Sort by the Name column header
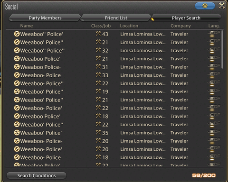The image size is (228, 182). tap(27, 26)
